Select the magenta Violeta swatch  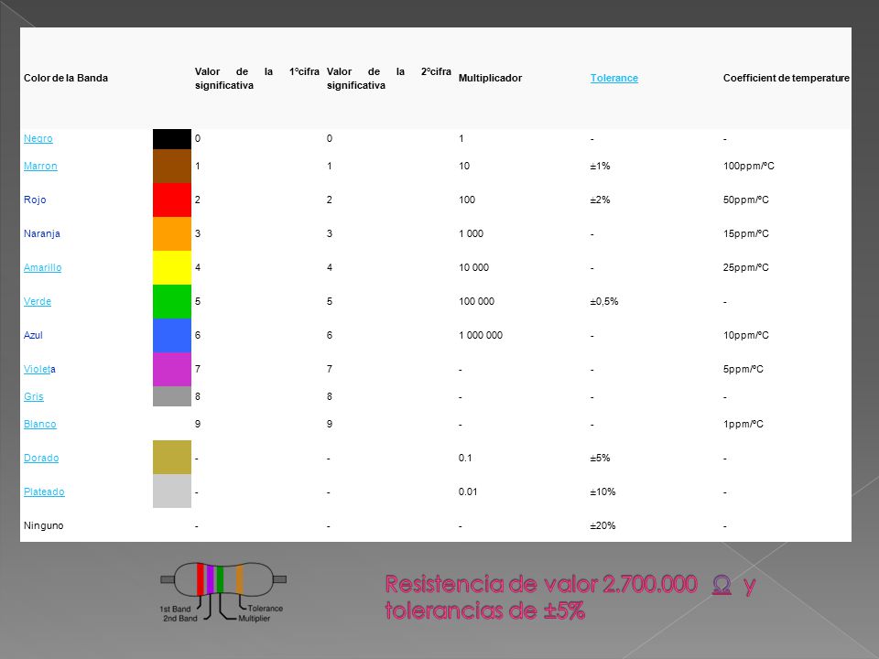click(x=172, y=369)
